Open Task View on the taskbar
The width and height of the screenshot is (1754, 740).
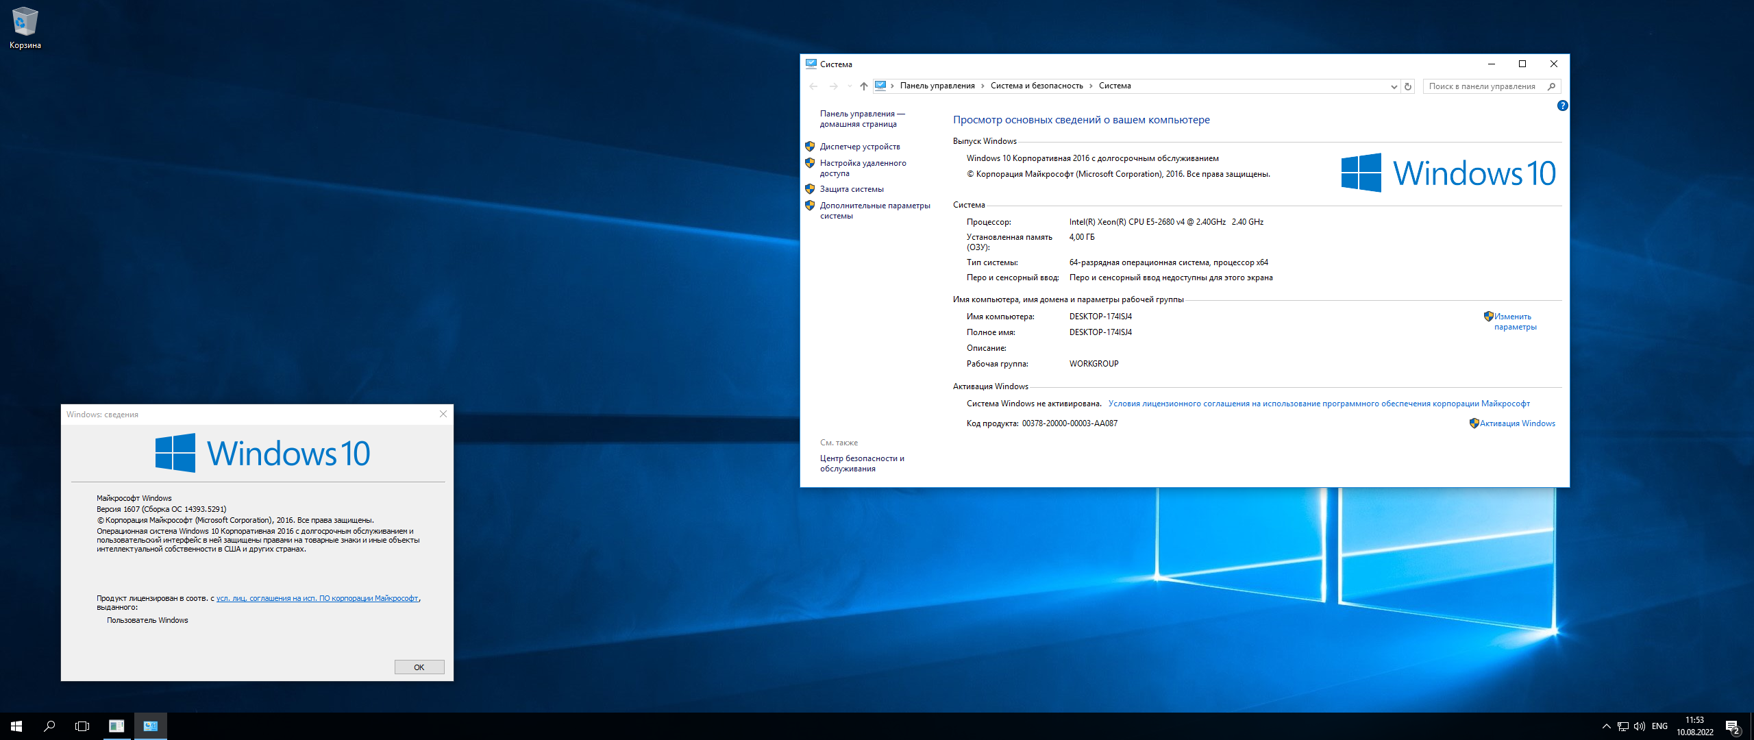82,726
